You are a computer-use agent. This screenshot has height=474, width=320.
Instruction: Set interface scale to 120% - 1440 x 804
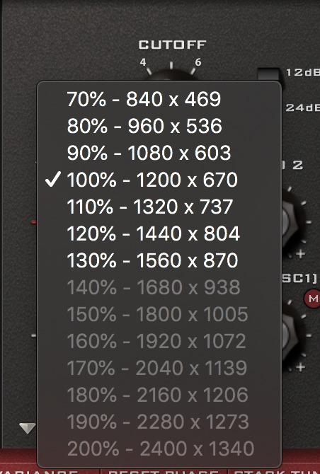click(159, 233)
